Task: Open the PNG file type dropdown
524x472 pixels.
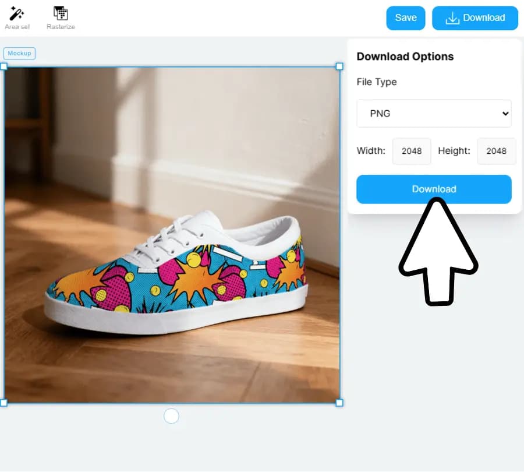Action: (x=434, y=114)
